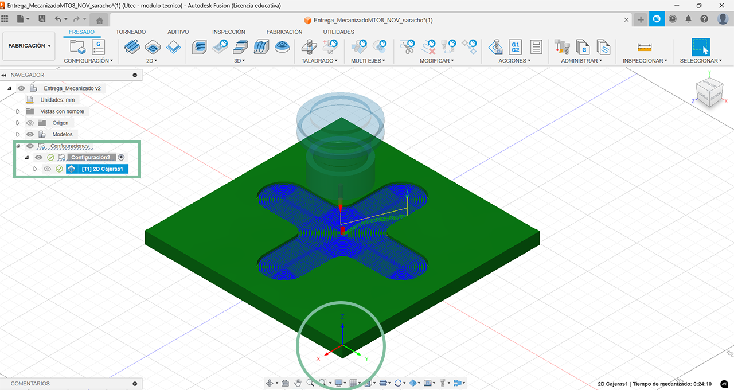Pick the 3D Parallel toolpath tool

261,47
